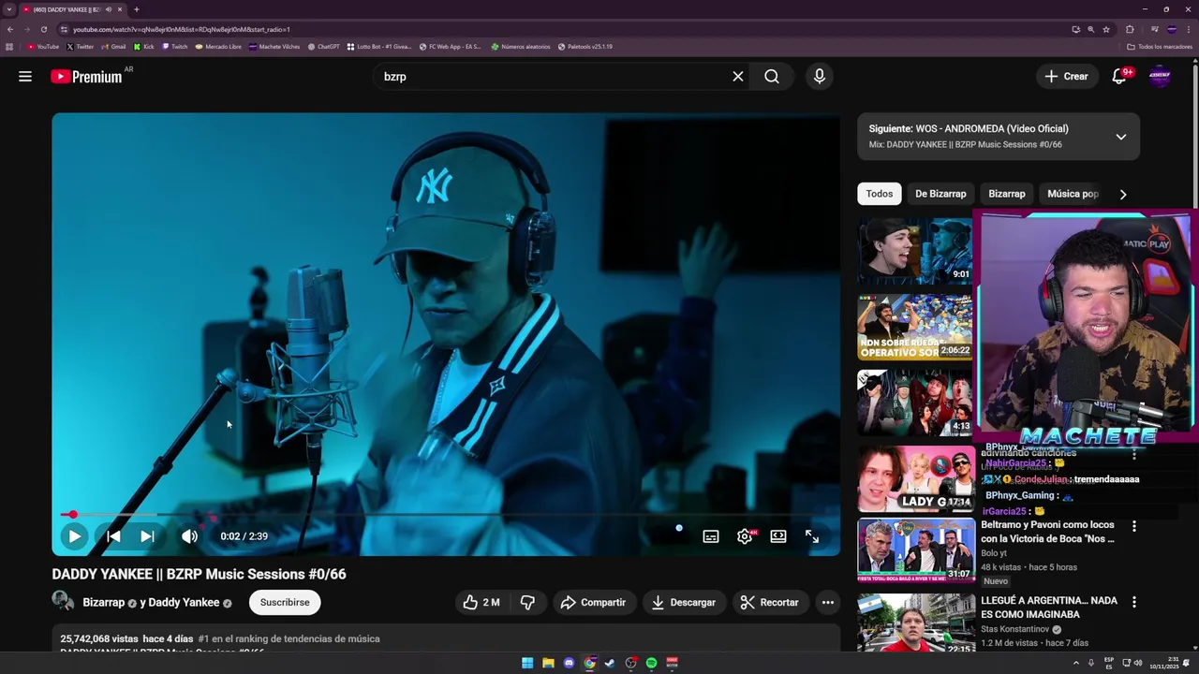Click the red progress scrubber handle
The width and height of the screenshot is (1199, 674).
72,515
